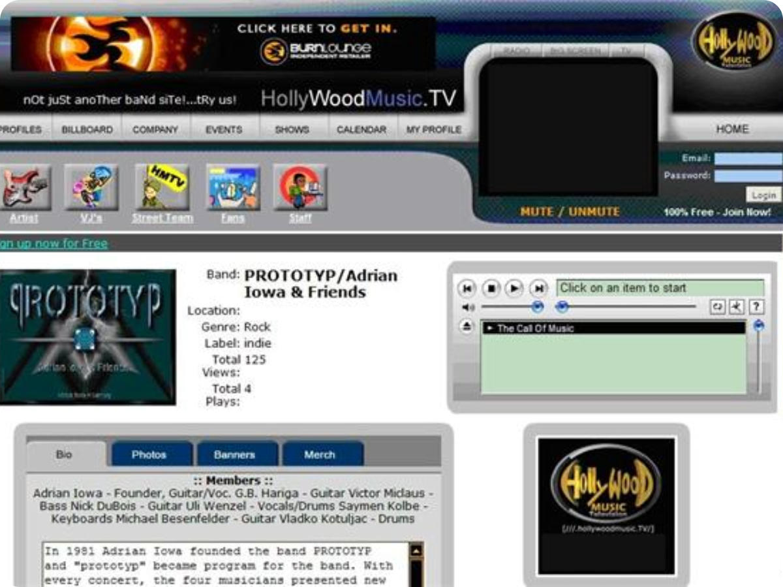
Task: Play the selected track
Action: coord(514,289)
